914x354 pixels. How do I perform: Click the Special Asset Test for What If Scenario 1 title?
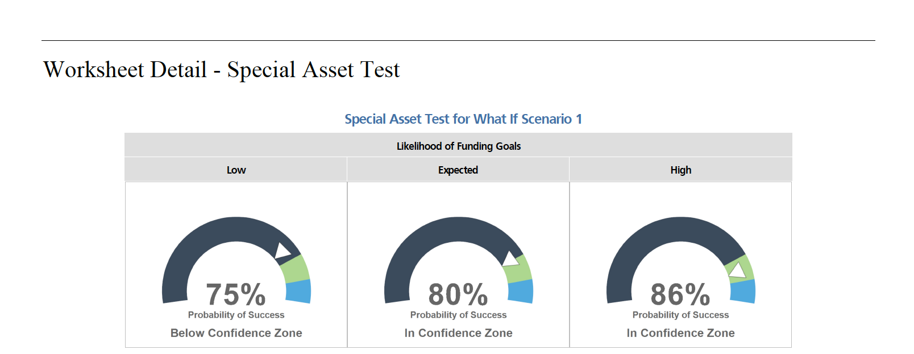pyautogui.click(x=463, y=119)
